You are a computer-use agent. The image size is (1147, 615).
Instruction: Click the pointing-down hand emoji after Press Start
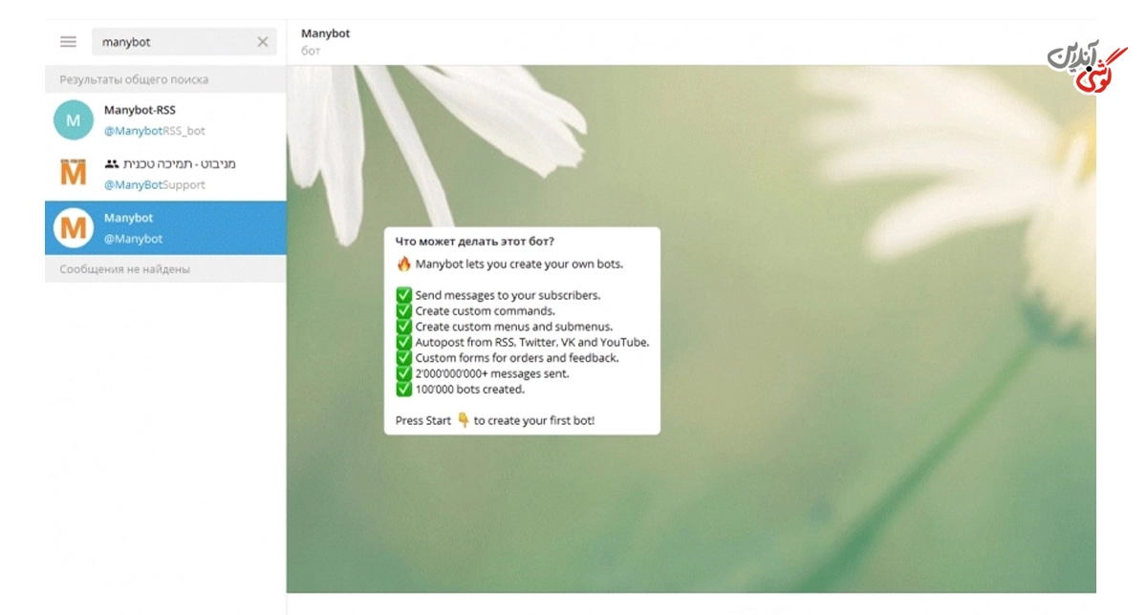(x=464, y=419)
